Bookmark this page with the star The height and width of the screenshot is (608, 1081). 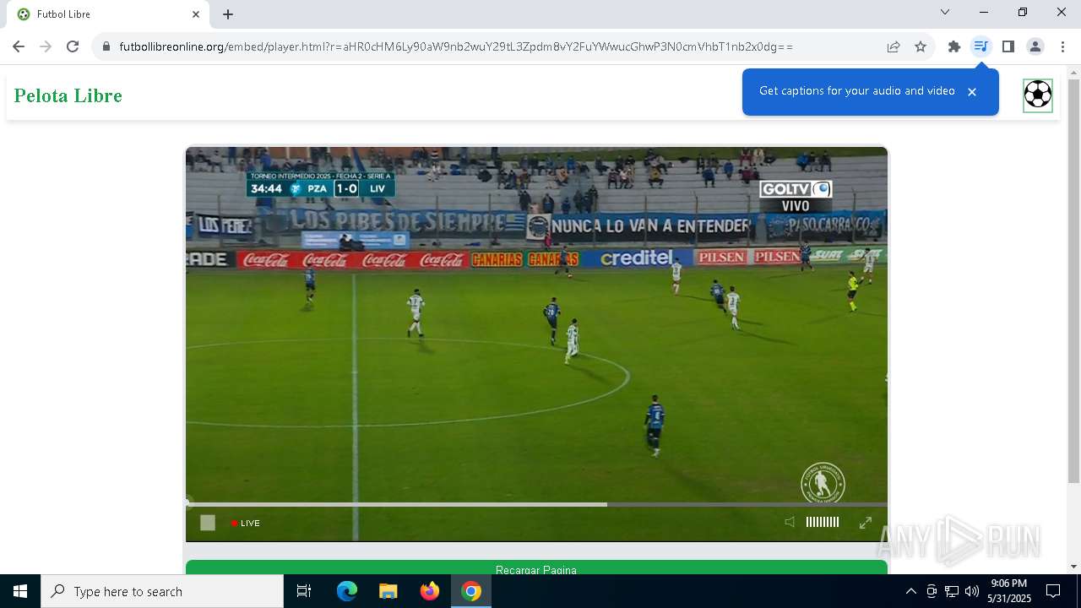pos(921,46)
